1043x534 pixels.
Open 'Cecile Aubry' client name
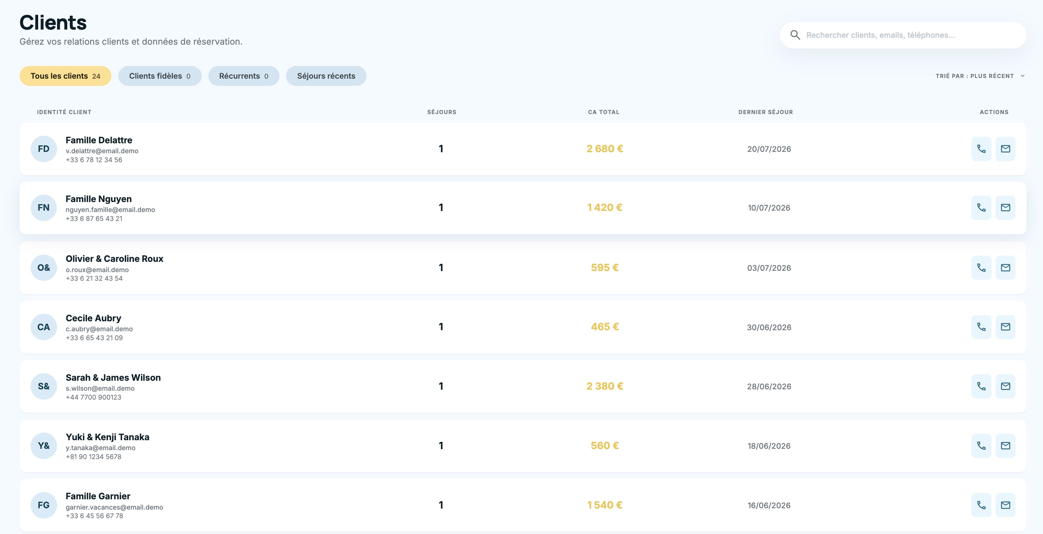tap(93, 318)
